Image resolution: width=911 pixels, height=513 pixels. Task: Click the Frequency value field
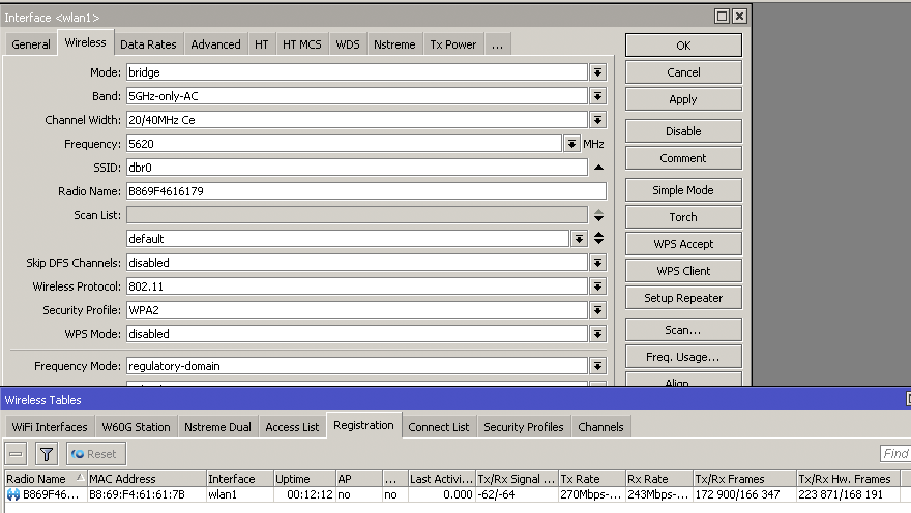[344, 144]
